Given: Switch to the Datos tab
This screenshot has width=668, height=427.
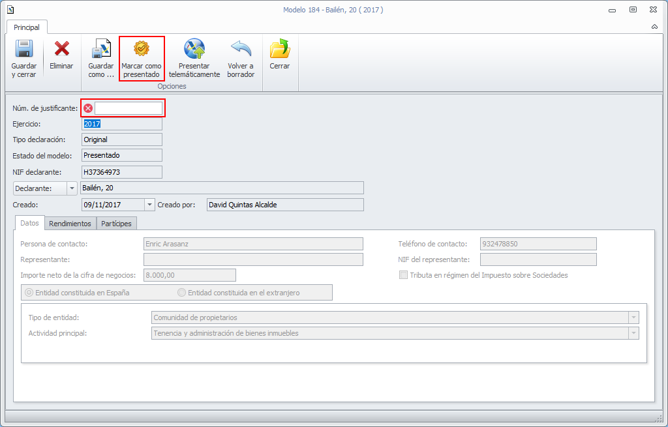Looking at the screenshot, I should click(x=29, y=223).
